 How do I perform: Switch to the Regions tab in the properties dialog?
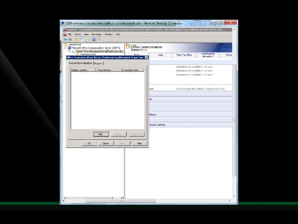pyautogui.click(x=99, y=63)
